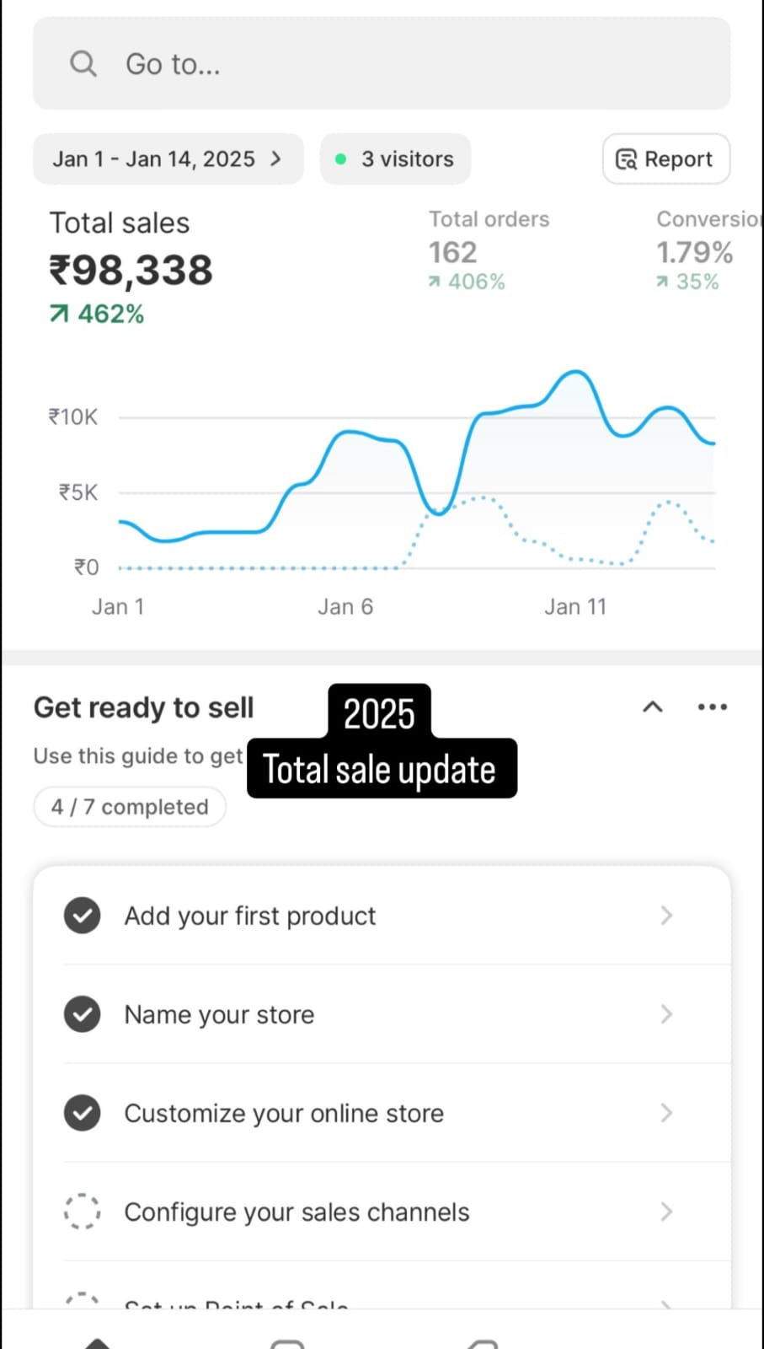Click the Conversion 35% growth arrow

click(662, 282)
